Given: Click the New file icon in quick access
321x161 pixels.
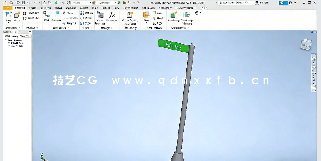Looking at the screenshot, I should pos(11,2).
